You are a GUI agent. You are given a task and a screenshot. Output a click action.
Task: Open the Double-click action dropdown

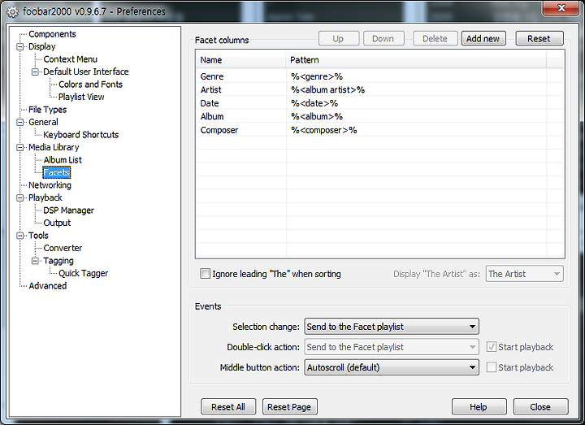tap(392, 347)
